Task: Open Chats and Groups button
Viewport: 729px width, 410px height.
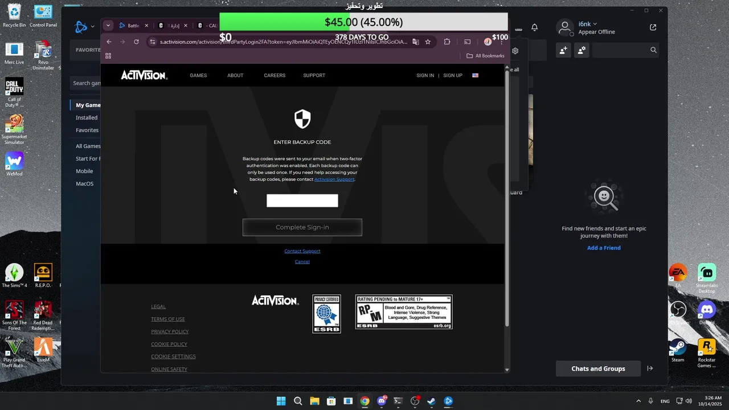Action: 598,368
